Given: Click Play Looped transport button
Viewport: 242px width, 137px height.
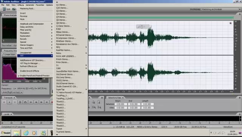Looking at the screenshot, I should 25,102.
